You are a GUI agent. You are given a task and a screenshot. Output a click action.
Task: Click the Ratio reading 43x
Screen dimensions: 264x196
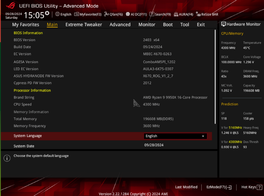[x=224, y=77]
